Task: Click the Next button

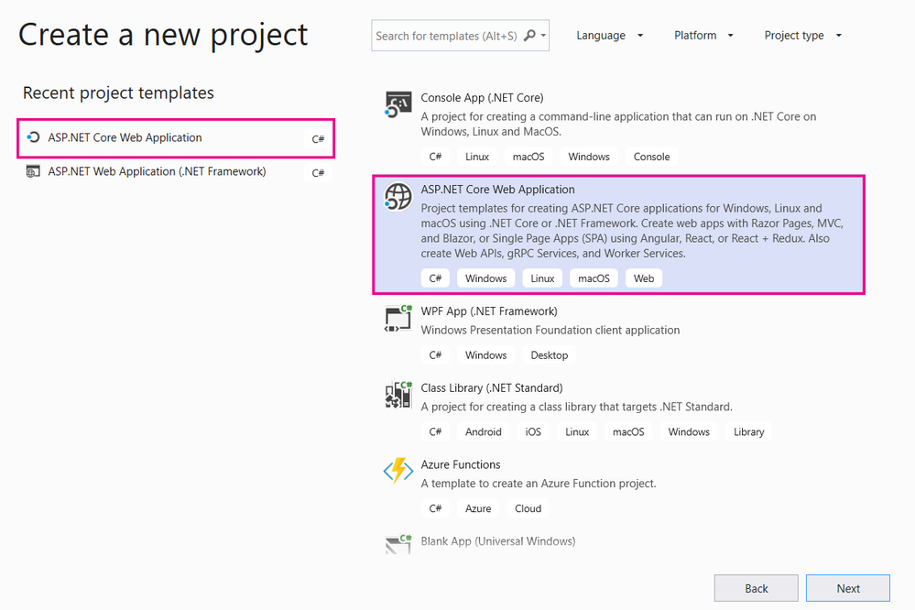Action: click(x=847, y=587)
